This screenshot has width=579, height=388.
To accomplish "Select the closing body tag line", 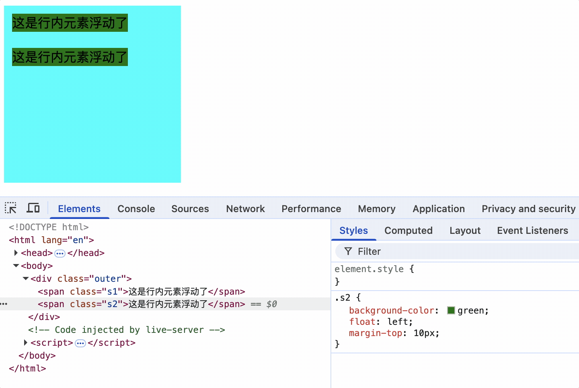I will (37, 355).
